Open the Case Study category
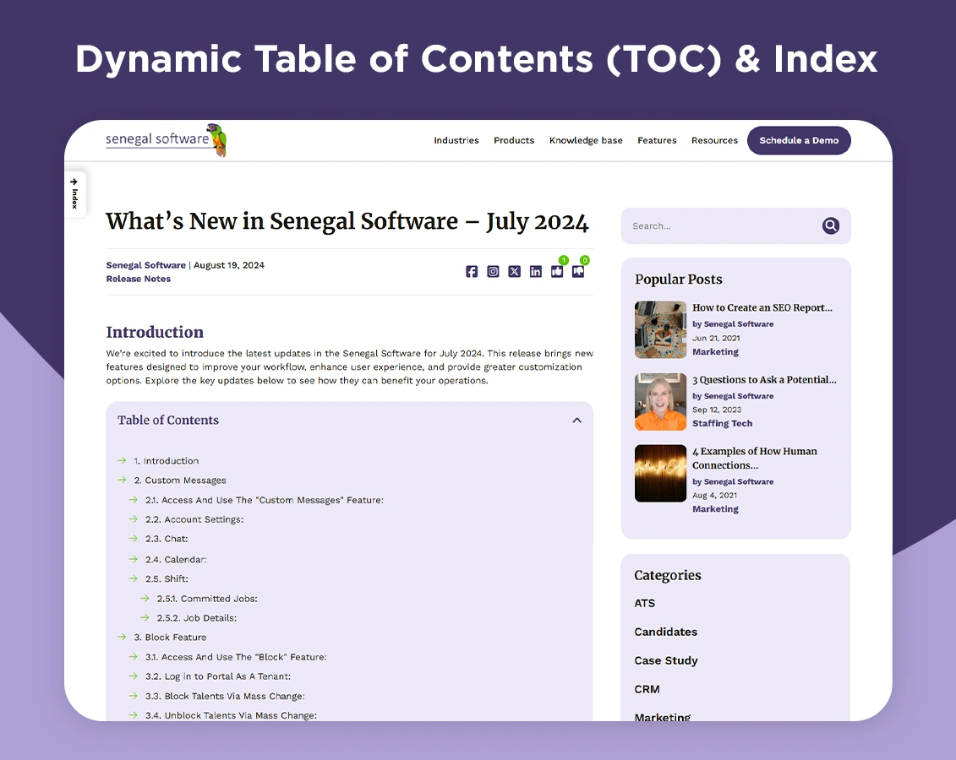 tap(666, 660)
